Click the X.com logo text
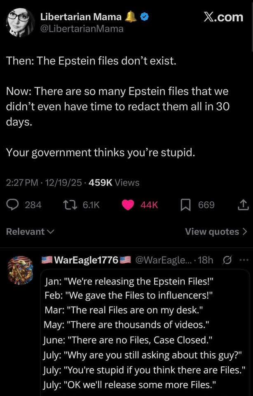The image size is (253, 396). [x=223, y=17]
